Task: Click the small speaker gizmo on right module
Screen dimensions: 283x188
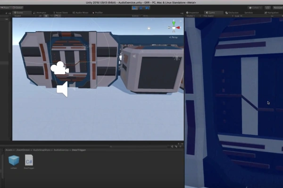Action: [x=134, y=56]
